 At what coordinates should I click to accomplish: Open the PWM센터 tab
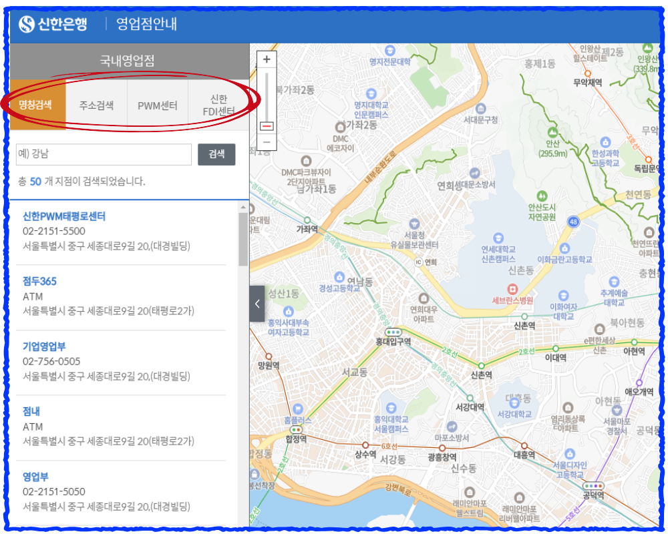(158, 105)
